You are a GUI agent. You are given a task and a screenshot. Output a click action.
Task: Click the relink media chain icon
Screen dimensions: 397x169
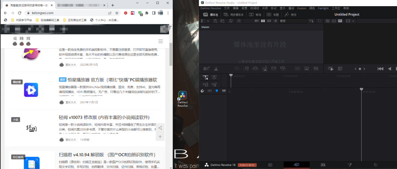click(238, 21)
